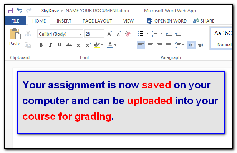Clear formatting with the eraser icon

pos(128,34)
